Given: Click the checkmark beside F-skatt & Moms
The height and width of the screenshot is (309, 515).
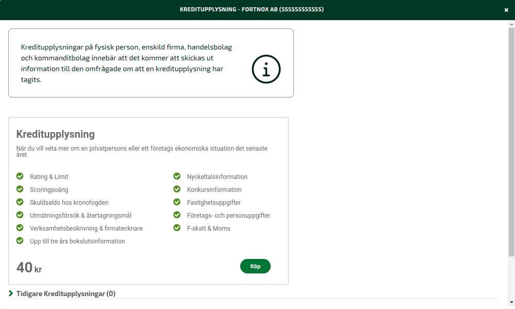Looking at the screenshot, I should point(177,228).
